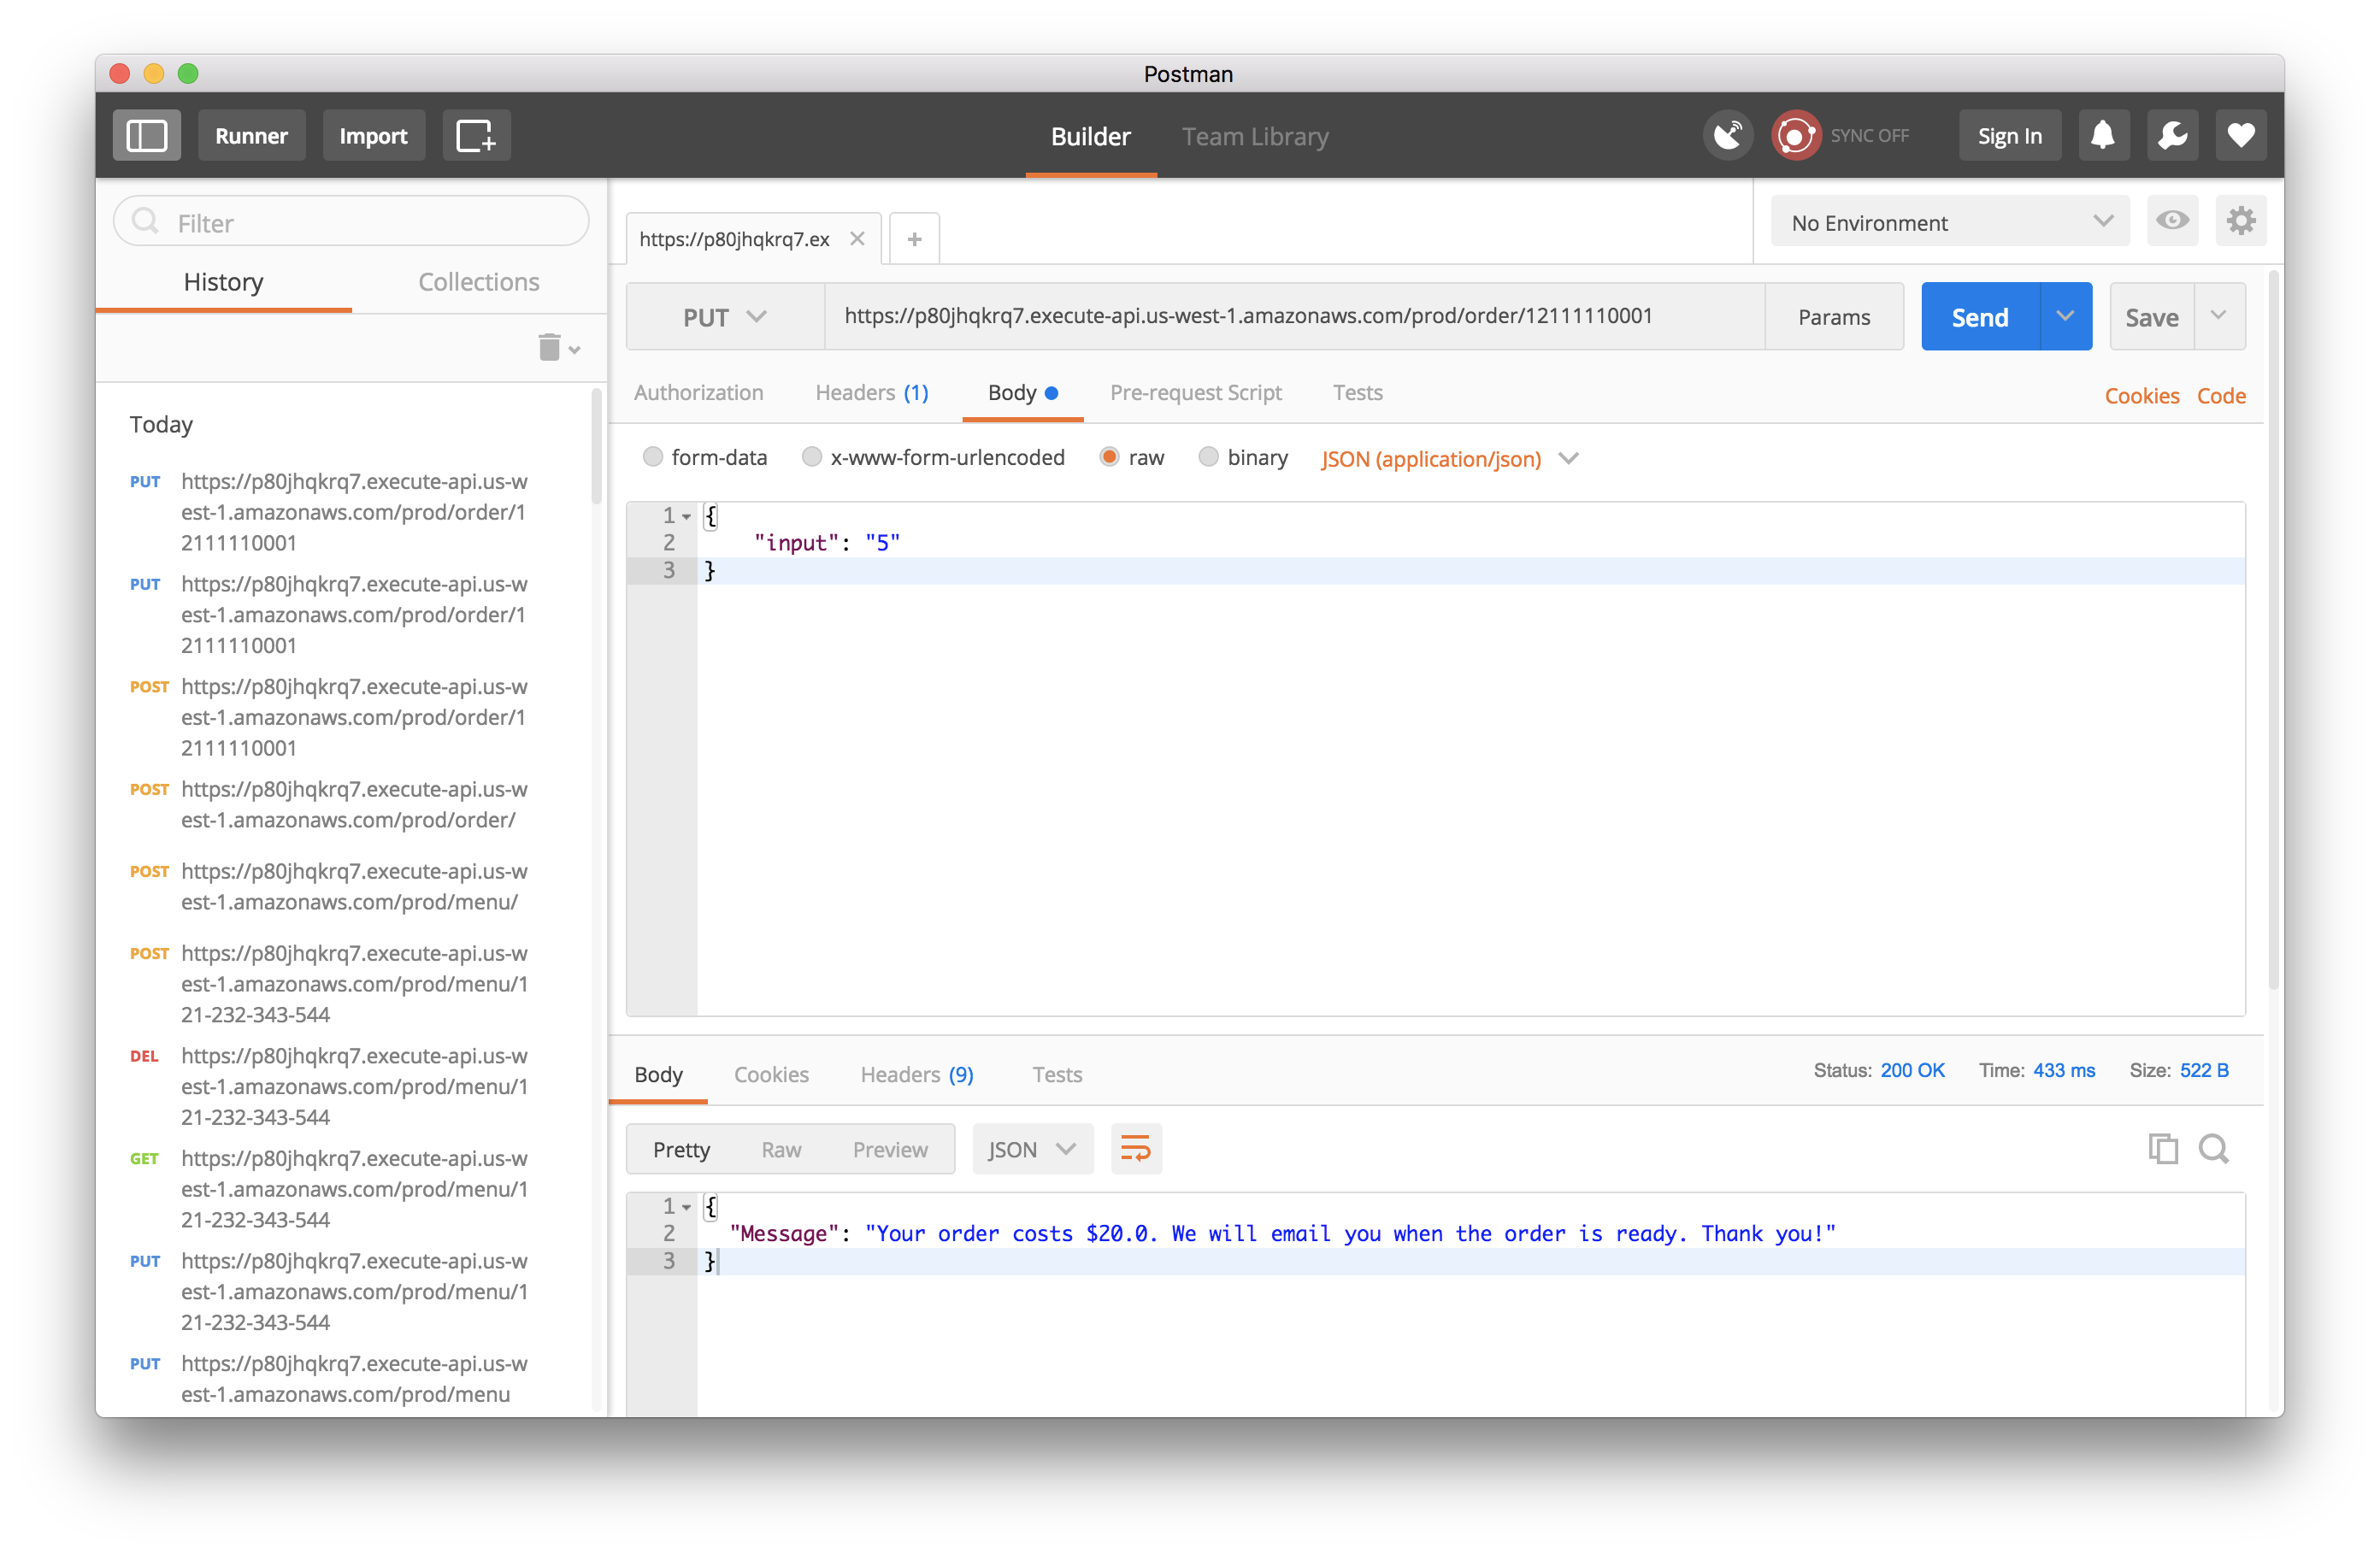Open notifications bell icon
The height and width of the screenshot is (1554, 2380).
tap(2103, 136)
